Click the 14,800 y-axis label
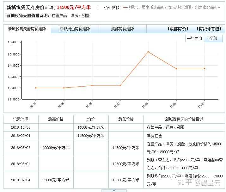 tap(13, 66)
